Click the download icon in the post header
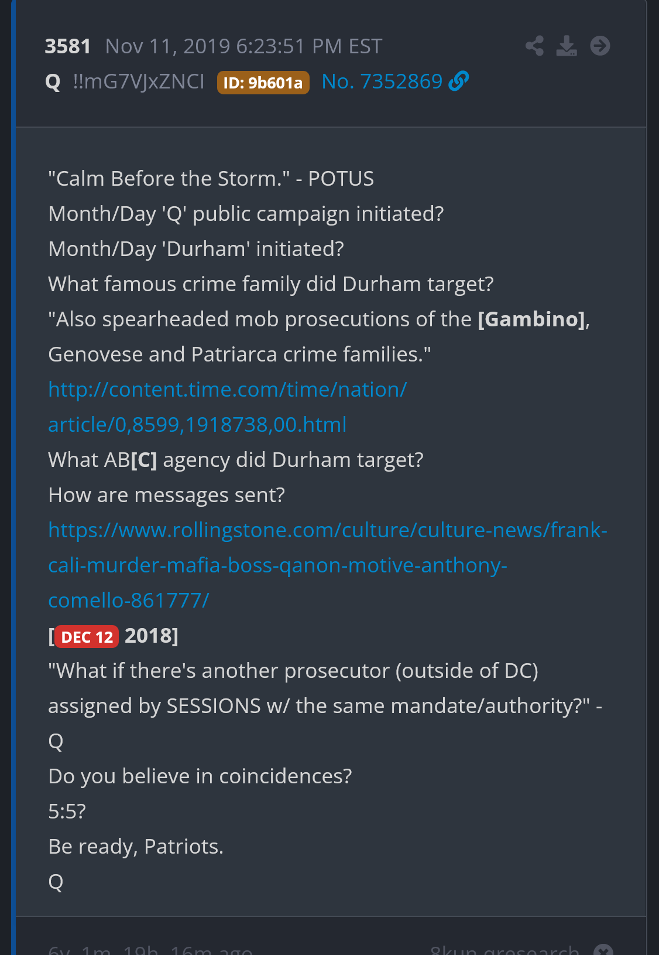The width and height of the screenshot is (659, 955). 567,46
